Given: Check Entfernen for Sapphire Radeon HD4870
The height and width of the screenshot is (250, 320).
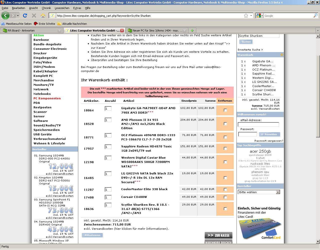Looking at the screenshot, I should (225, 148).
